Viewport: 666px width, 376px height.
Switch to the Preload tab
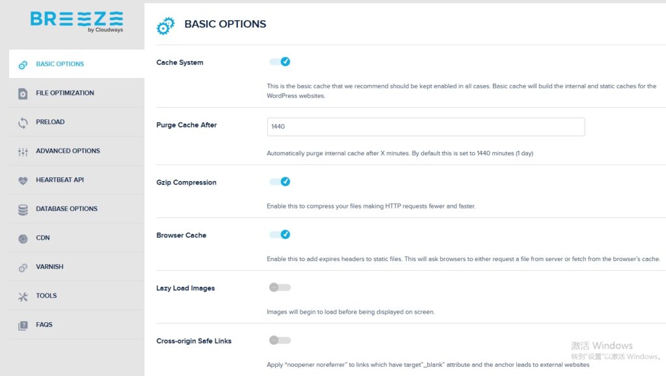50,122
